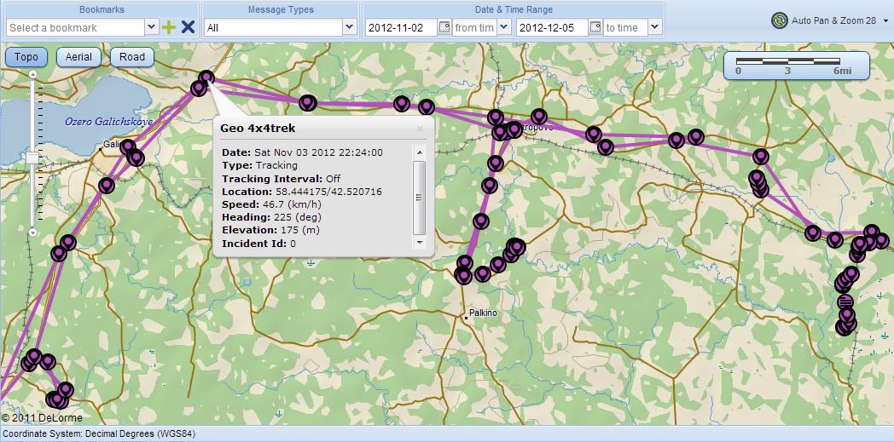Open the start date calendar picker
This screenshot has width=894, height=442.
coord(444,27)
